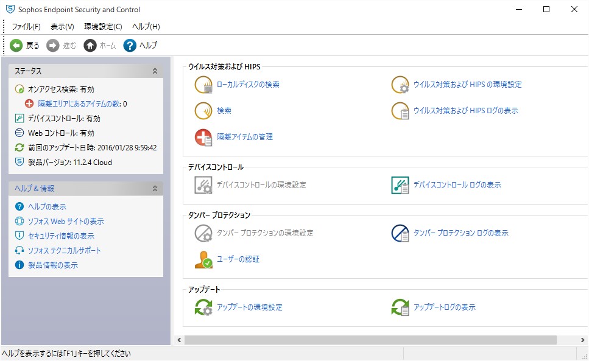This screenshot has width=589, height=361.
Task: Click the セキュリティ情報の表示 shield icon
Action: pos(19,236)
